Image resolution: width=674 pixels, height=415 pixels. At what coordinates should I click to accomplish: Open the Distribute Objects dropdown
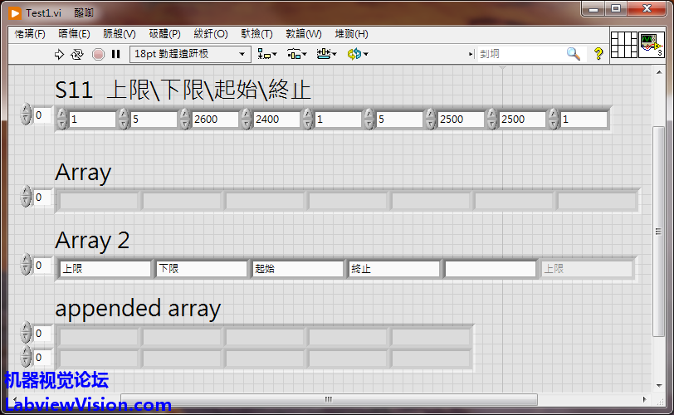click(x=296, y=54)
